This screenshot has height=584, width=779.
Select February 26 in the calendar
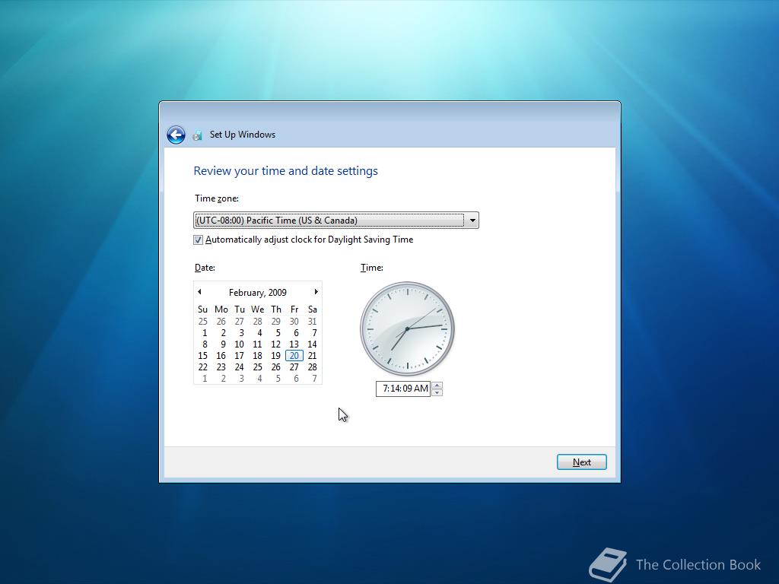click(x=275, y=367)
